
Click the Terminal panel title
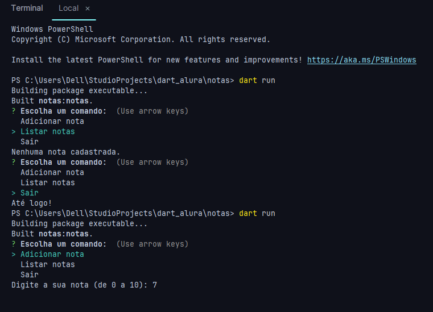click(x=27, y=9)
